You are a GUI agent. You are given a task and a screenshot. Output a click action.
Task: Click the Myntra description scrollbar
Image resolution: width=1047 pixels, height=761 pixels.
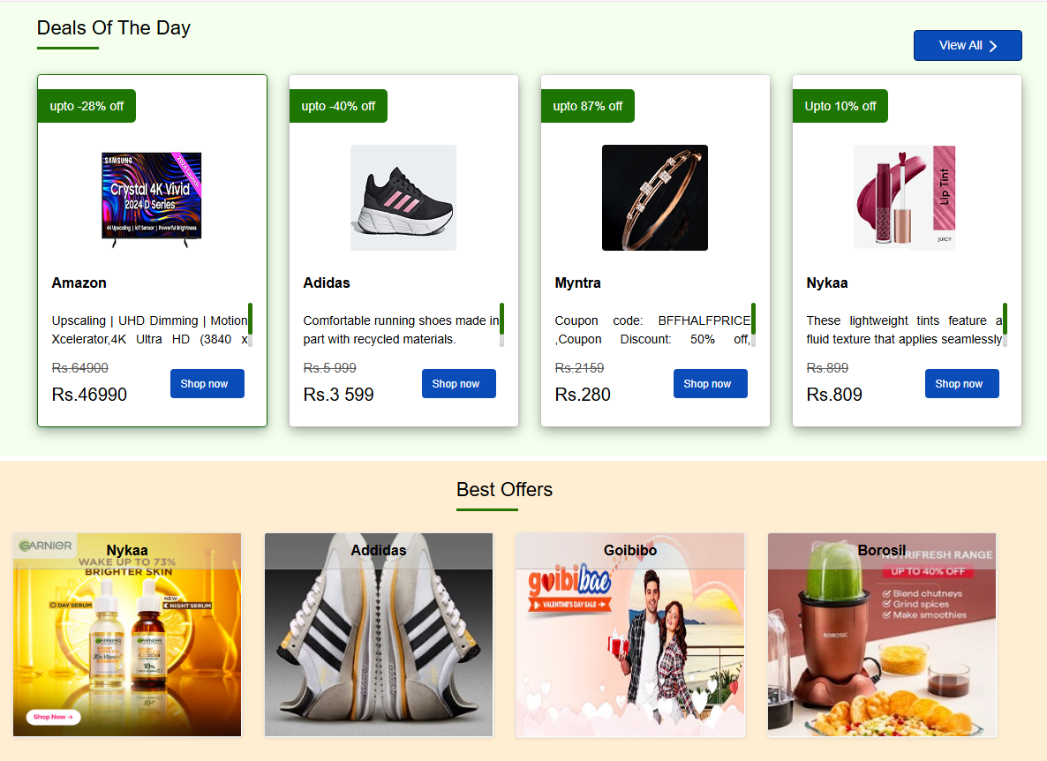(753, 324)
